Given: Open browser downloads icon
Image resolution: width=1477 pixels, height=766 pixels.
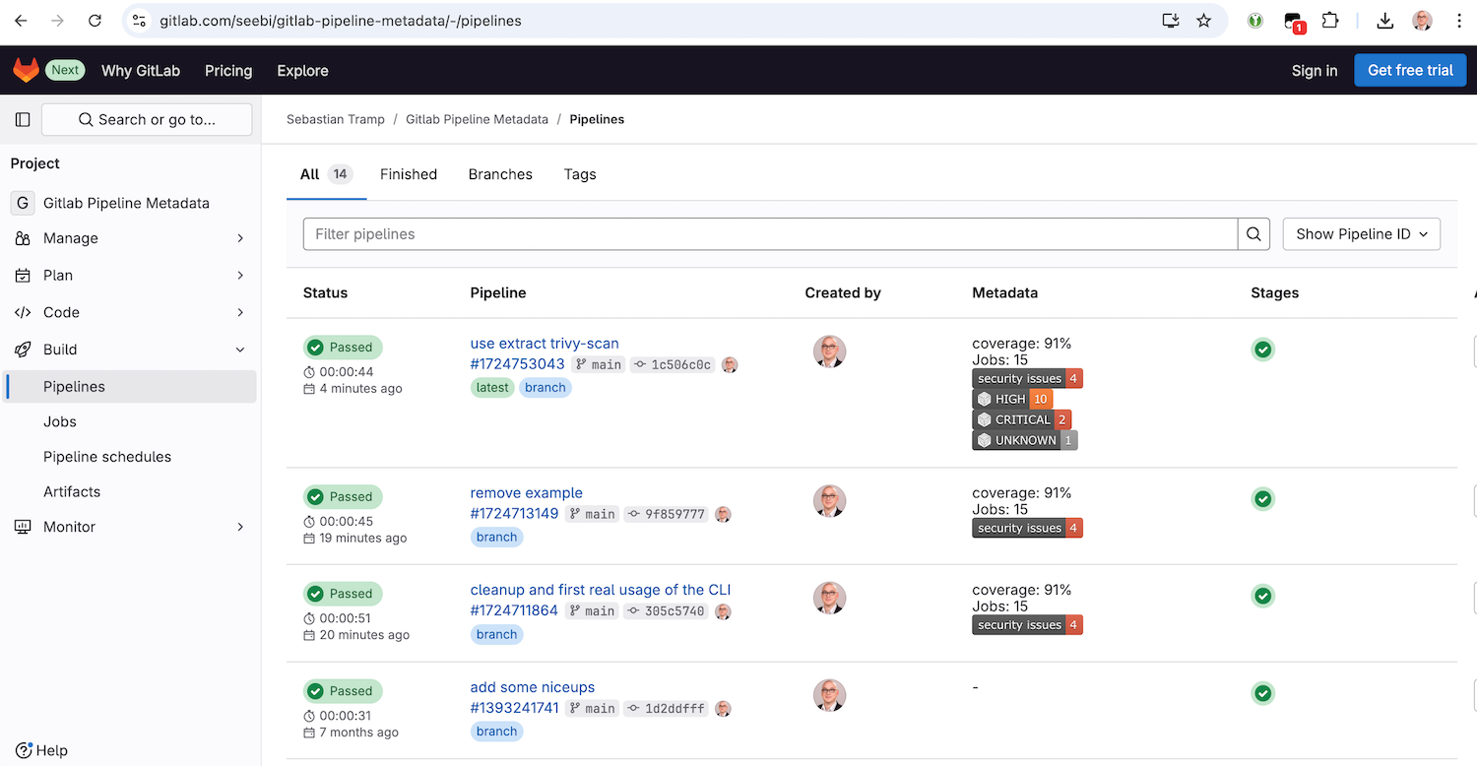Looking at the screenshot, I should coord(1384,21).
